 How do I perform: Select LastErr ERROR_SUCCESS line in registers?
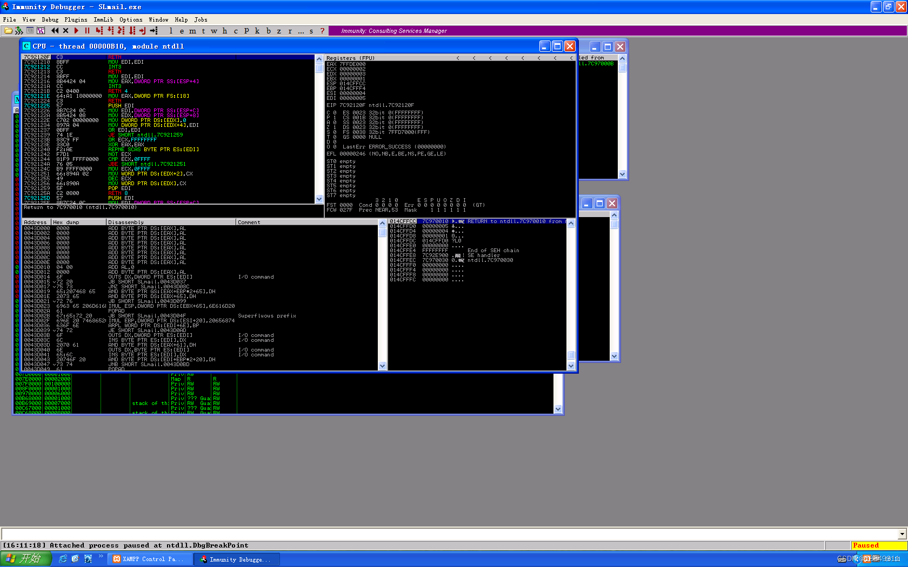394,147
